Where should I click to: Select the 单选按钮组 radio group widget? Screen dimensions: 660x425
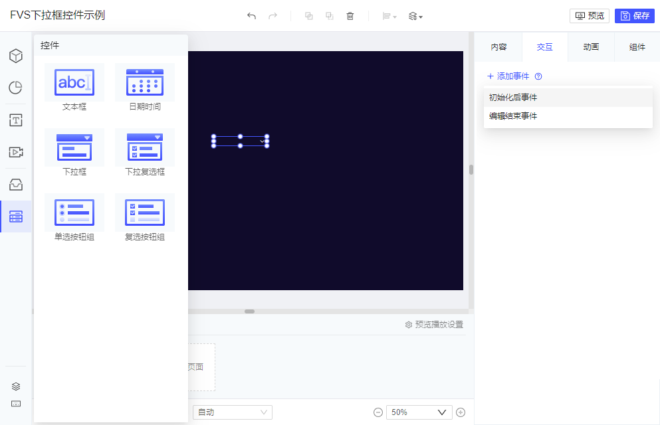tap(74, 218)
